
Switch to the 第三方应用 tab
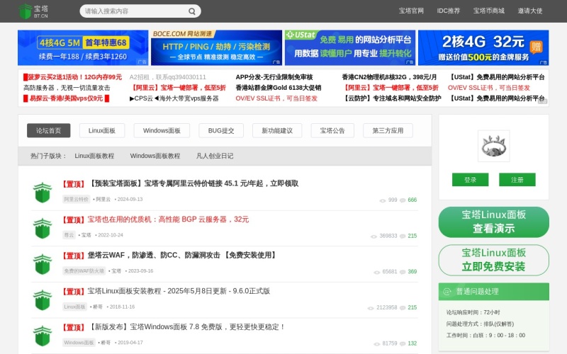tap(388, 130)
